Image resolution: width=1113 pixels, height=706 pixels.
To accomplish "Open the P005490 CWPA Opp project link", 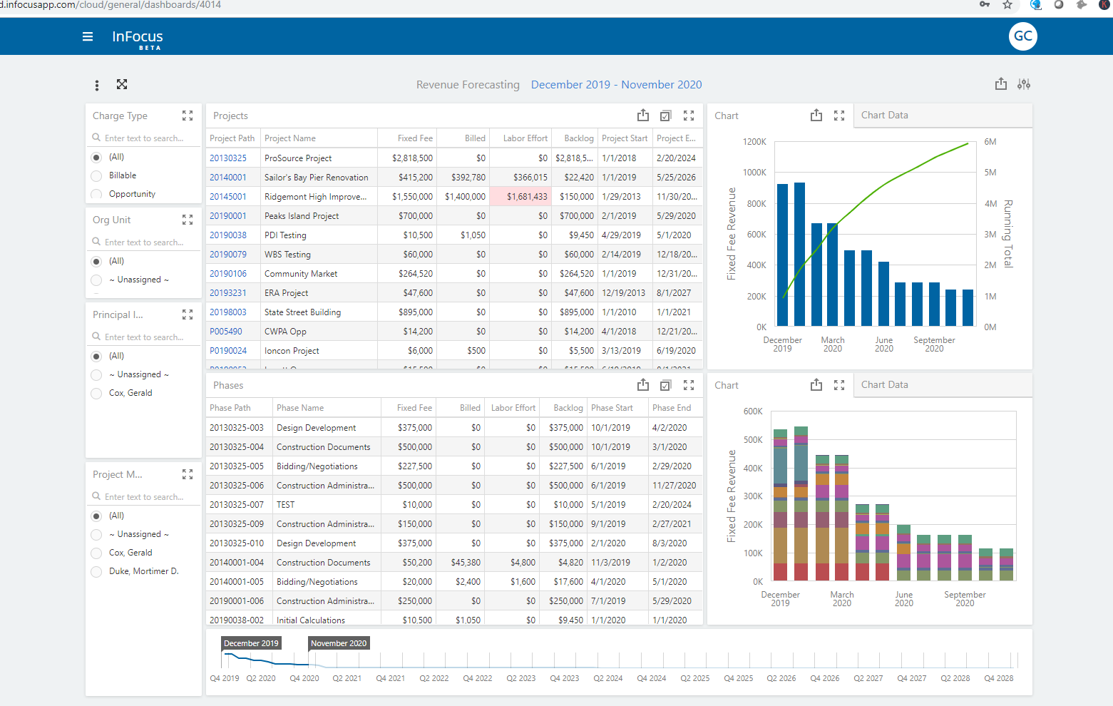I will (225, 331).
